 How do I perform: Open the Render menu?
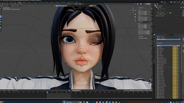[7, 2]
